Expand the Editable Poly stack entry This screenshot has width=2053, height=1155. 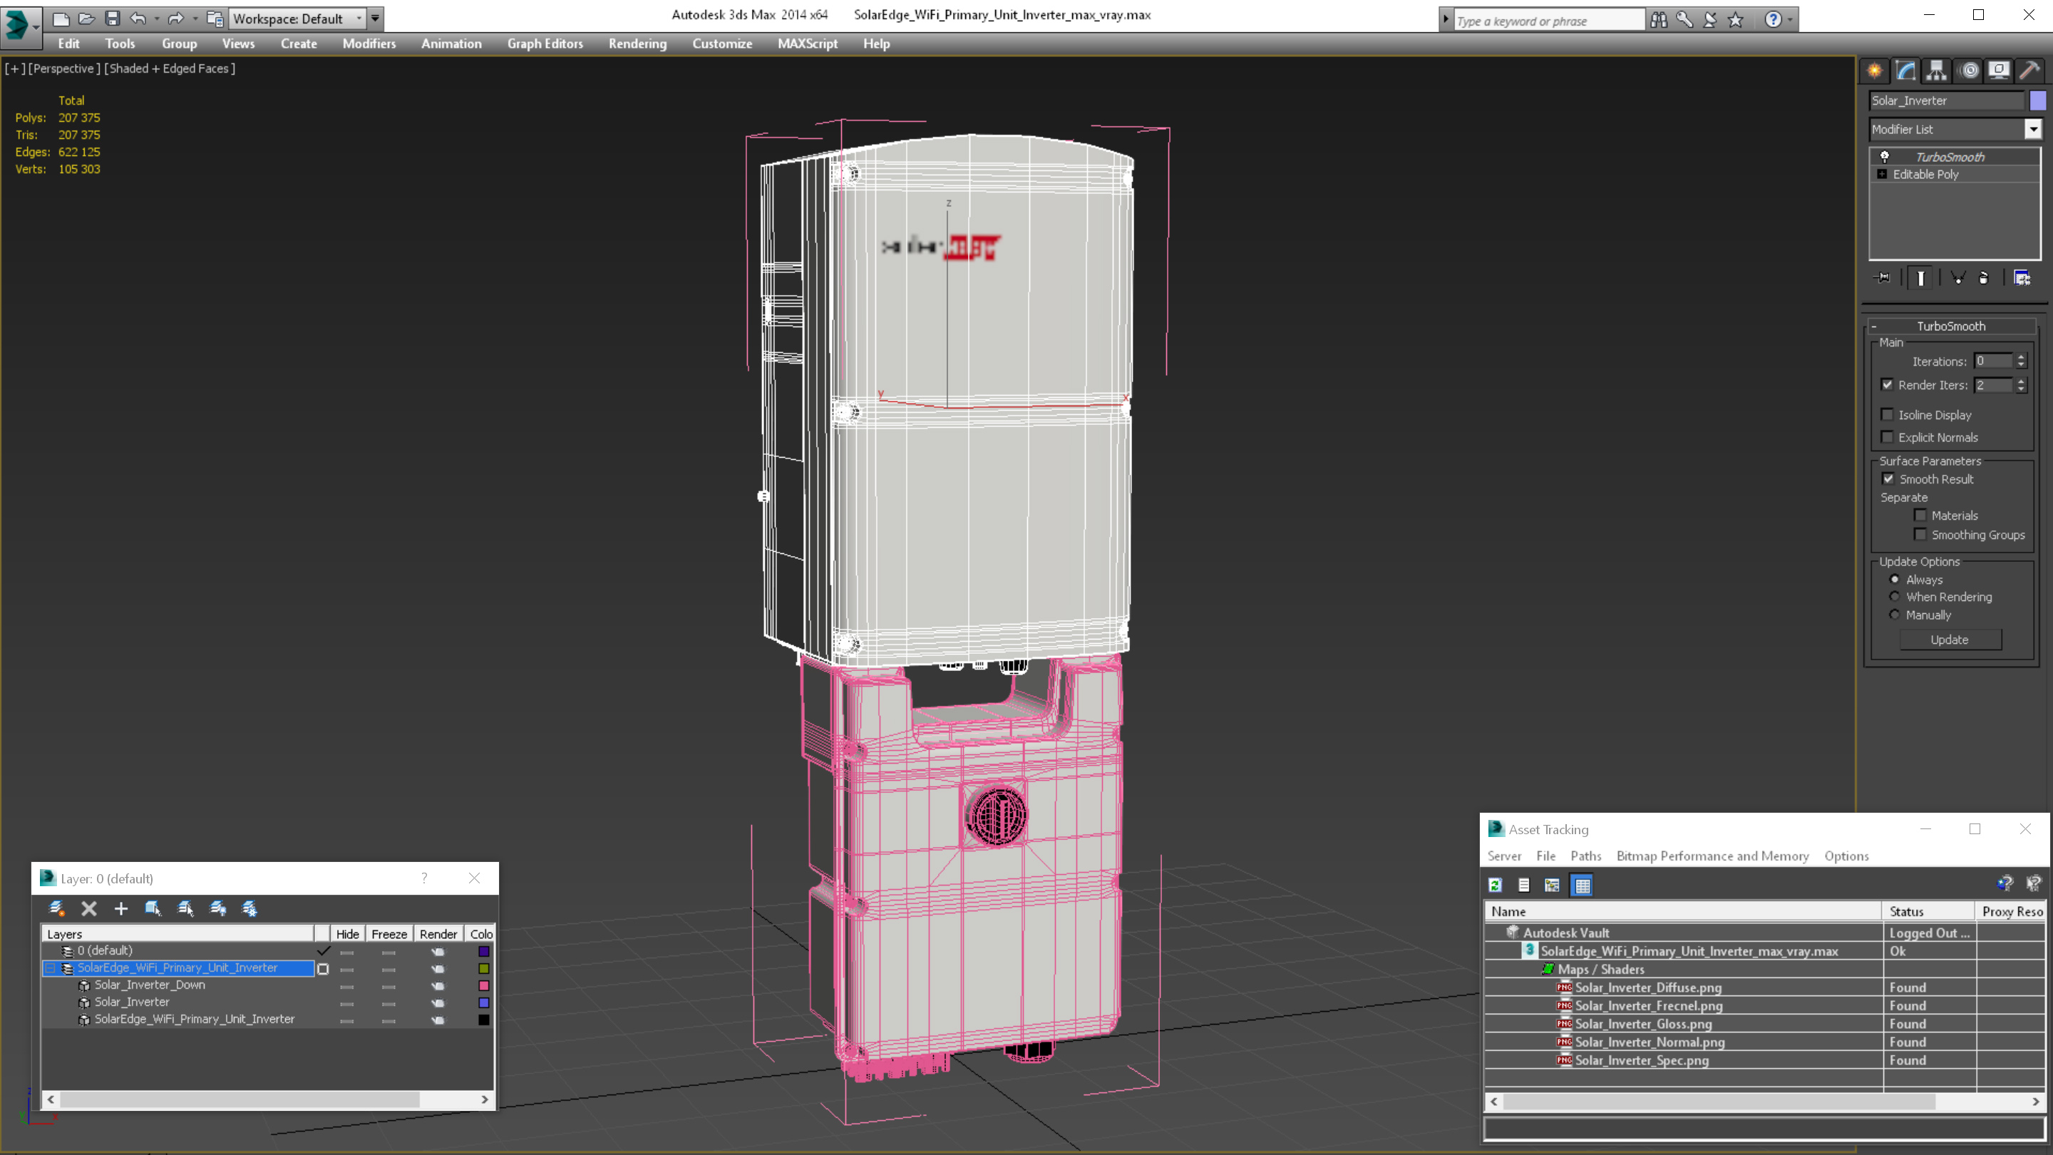click(1883, 175)
